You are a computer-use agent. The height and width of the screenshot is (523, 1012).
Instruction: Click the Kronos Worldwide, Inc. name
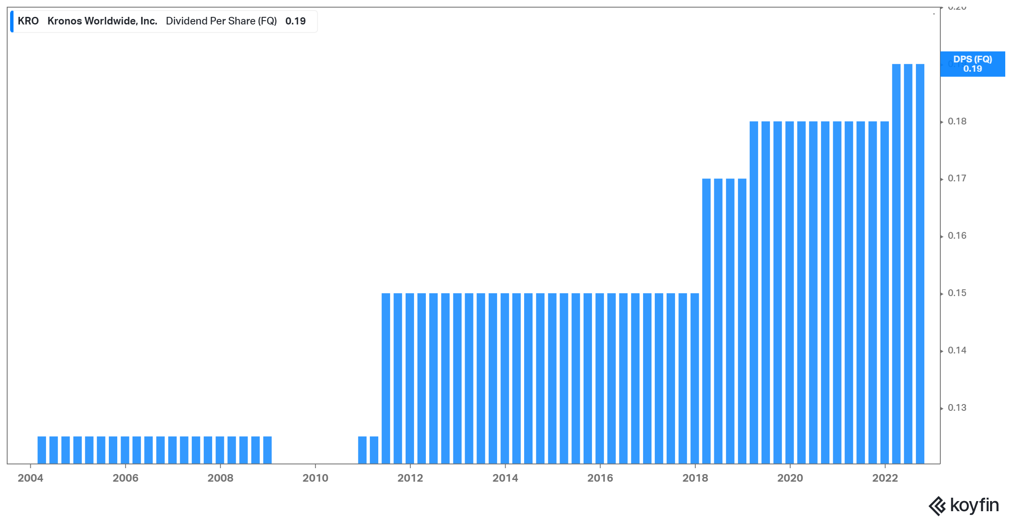pyautogui.click(x=102, y=21)
